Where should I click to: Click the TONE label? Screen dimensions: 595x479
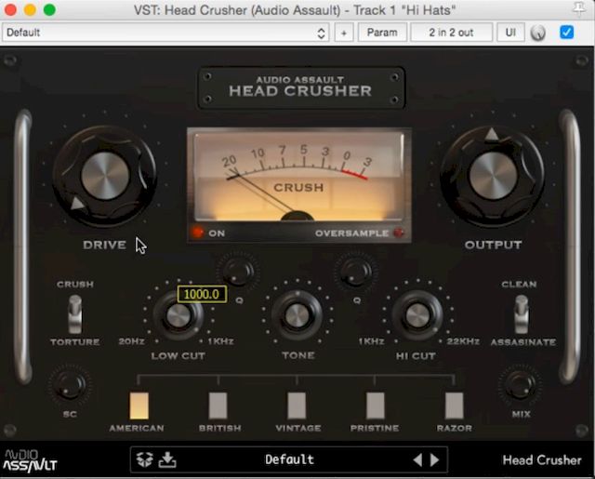pyautogui.click(x=298, y=355)
